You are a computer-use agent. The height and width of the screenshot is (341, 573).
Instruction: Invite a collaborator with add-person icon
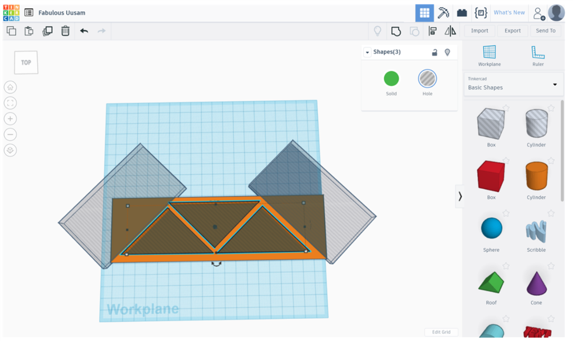[539, 13]
